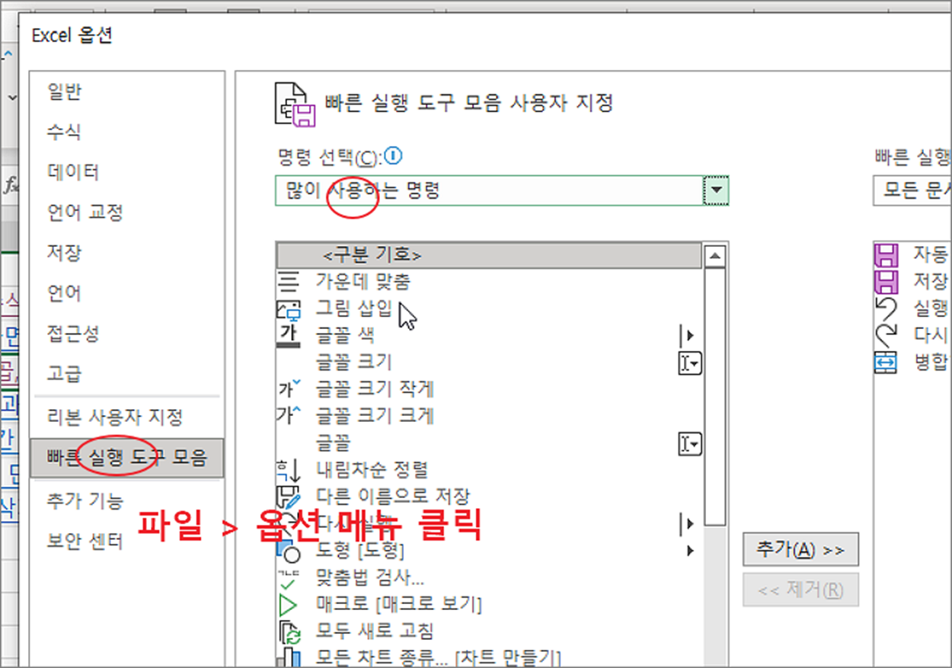Viewport: 952px width, 668px height.
Task: Open the 언어 options category
Action: coord(64,293)
